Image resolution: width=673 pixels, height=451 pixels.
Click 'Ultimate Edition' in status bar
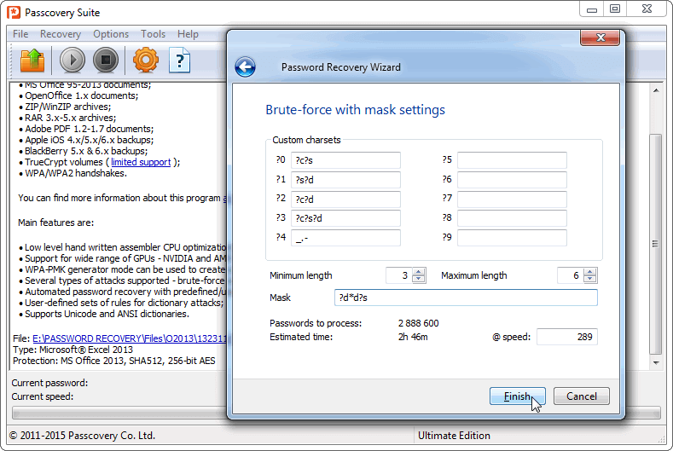454,436
